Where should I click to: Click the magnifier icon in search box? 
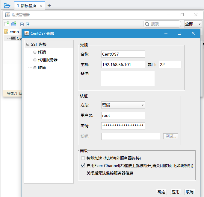147,24
